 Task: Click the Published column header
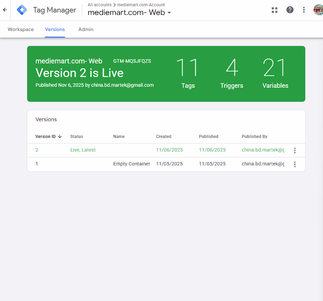tap(208, 136)
